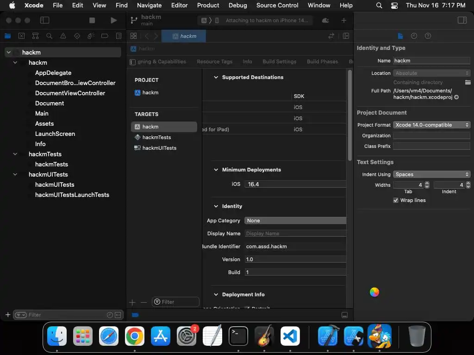Collapse the Identity section

(x=216, y=206)
